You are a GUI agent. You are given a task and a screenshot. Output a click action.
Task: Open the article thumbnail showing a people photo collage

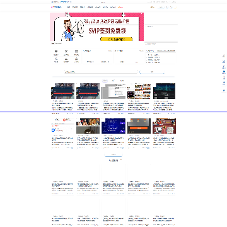point(88,125)
